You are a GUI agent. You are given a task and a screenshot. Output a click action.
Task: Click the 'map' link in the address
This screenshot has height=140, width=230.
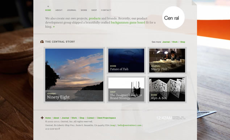(113, 126)
